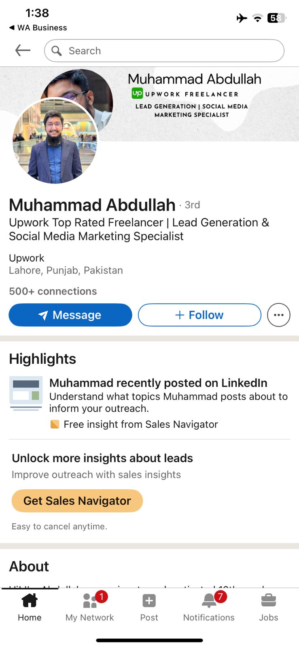Return to WA Business app
This screenshot has height=648, width=299.
(38, 28)
